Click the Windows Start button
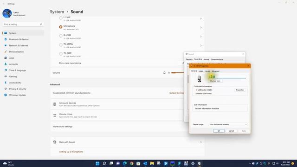The image size is (297, 167). (97, 163)
